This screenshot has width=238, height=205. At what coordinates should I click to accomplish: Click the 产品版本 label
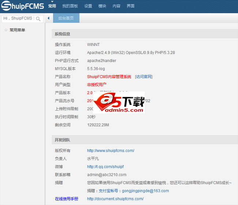pyautogui.click(x=63, y=93)
